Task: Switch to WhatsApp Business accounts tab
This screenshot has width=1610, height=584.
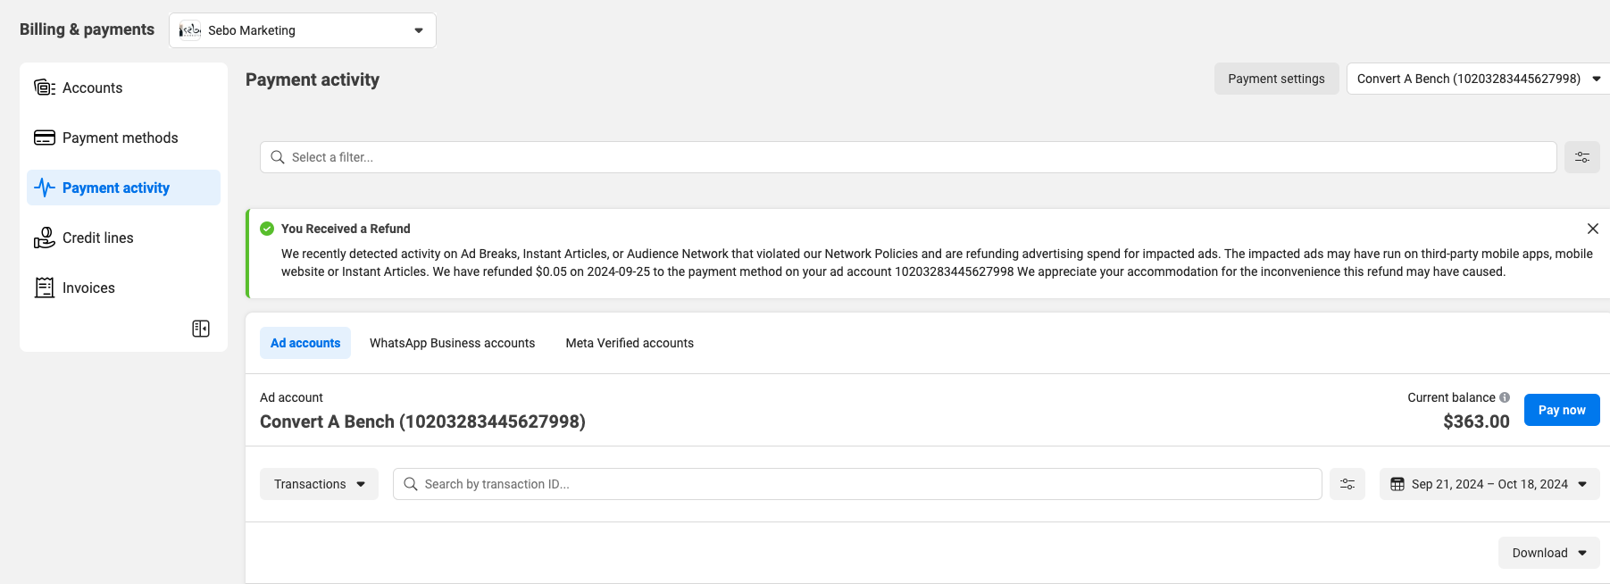Action: 452,343
